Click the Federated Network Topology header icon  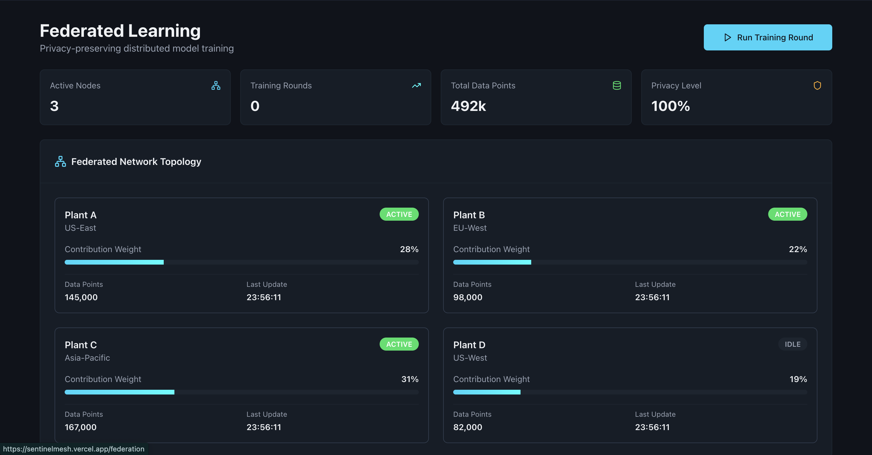coord(60,161)
